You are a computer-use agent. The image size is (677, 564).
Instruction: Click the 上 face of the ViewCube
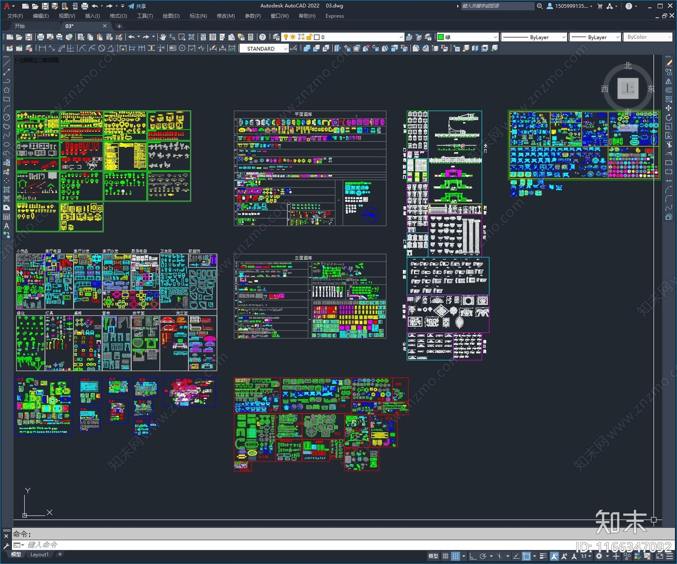click(x=627, y=88)
